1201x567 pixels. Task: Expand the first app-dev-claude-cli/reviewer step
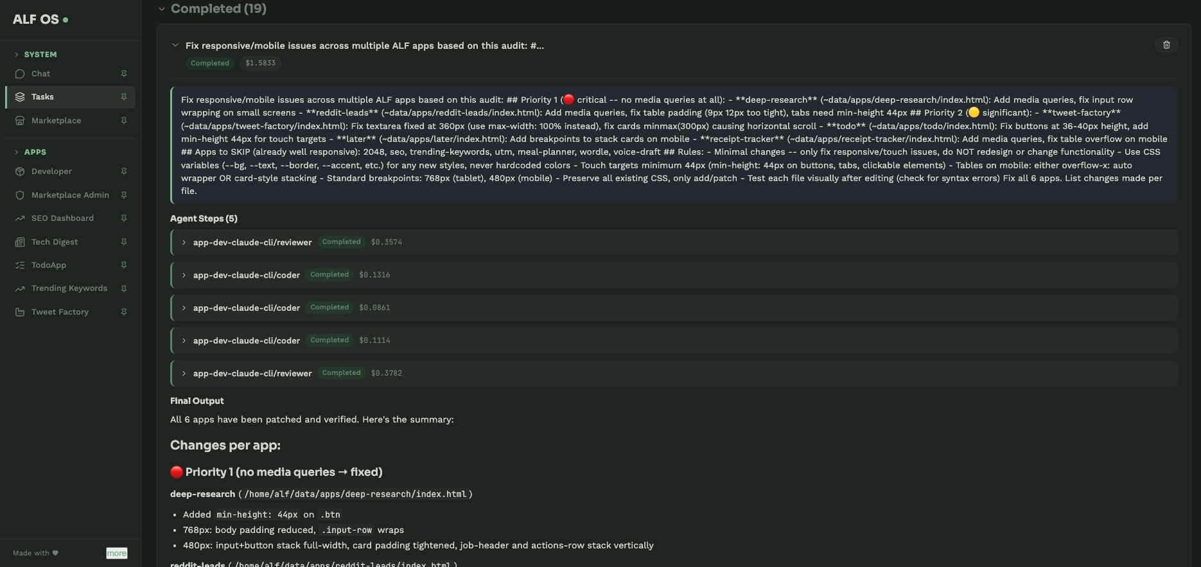tap(184, 242)
